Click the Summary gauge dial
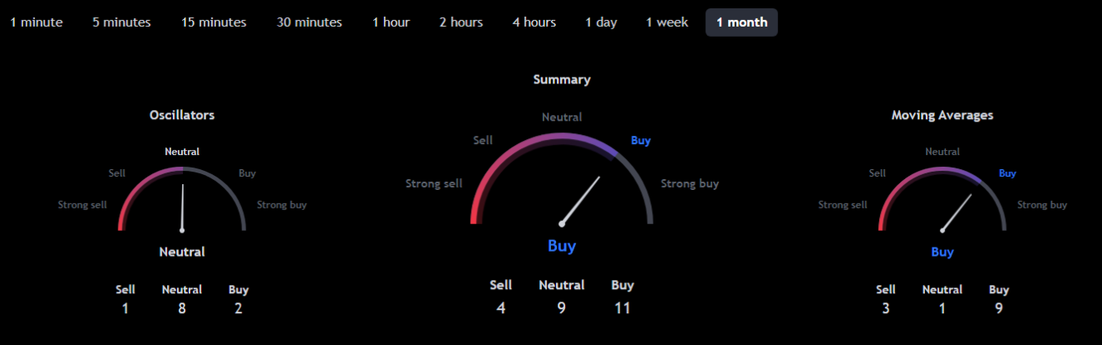 (x=562, y=179)
